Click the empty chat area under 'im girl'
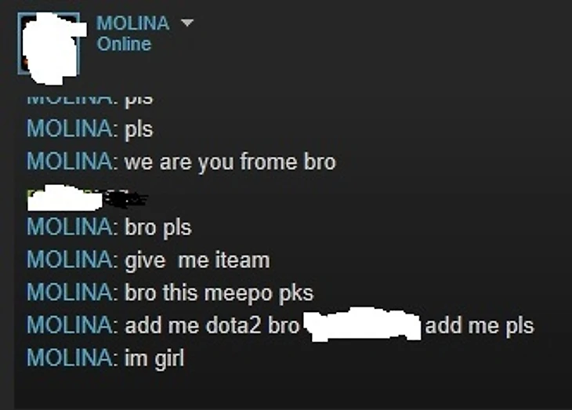Image resolution: width=572 pixels, height=410 pixels. [291, 389]
